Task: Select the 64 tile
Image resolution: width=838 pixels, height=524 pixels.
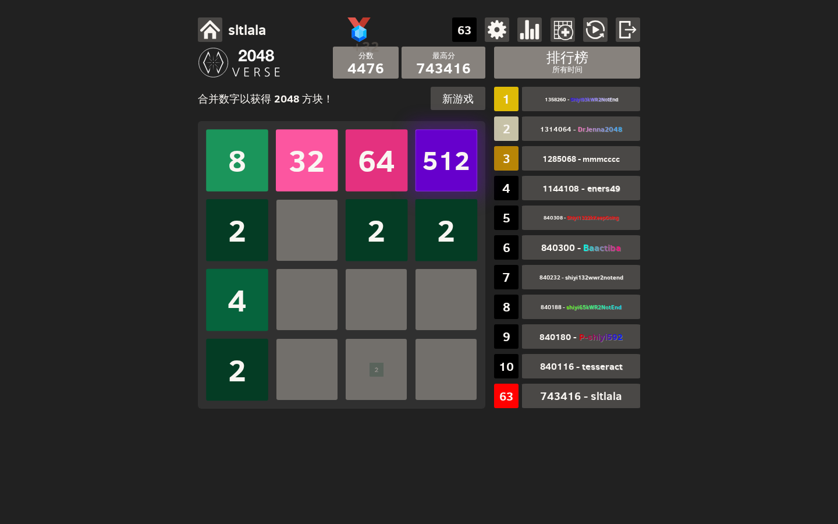Action: tap(377, 160)
